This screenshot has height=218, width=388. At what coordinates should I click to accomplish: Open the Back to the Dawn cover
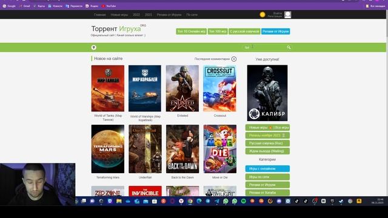click(182, 149)
